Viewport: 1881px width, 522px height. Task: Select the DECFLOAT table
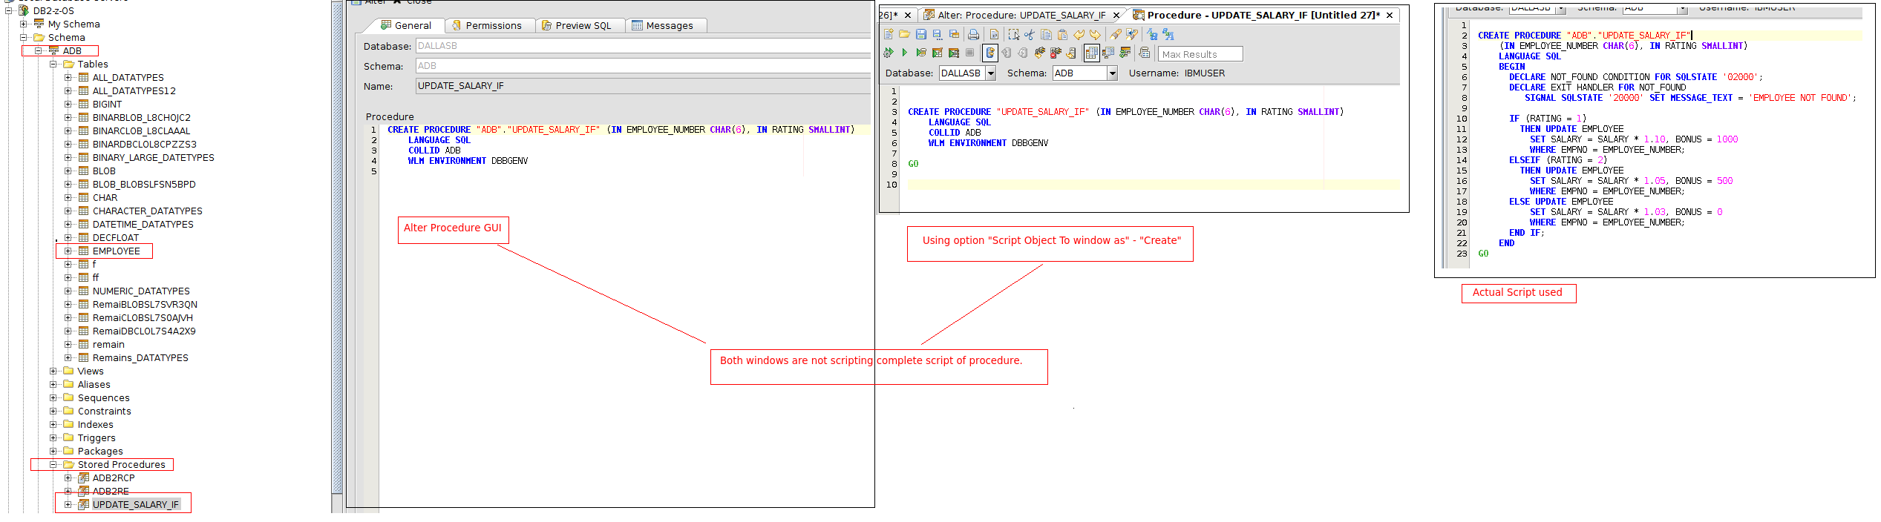tap(116, 237)
